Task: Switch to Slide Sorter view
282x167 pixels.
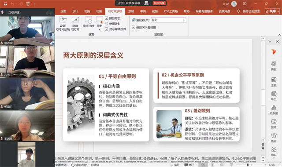Action: pyautogui.click(x=212, y=165)
